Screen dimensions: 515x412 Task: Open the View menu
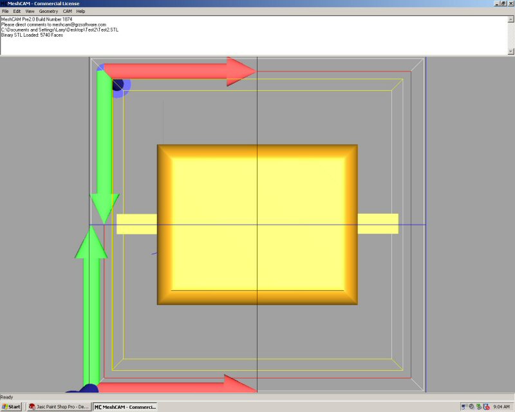pos(30,12)
